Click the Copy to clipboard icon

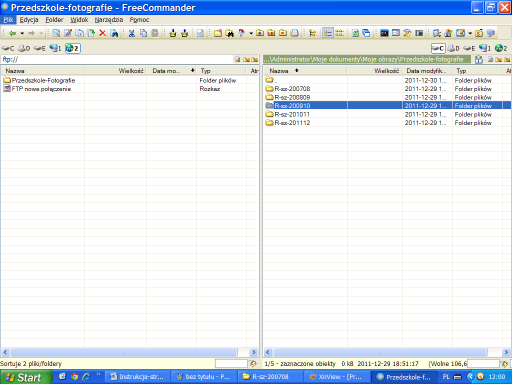(x=143, y=33)
